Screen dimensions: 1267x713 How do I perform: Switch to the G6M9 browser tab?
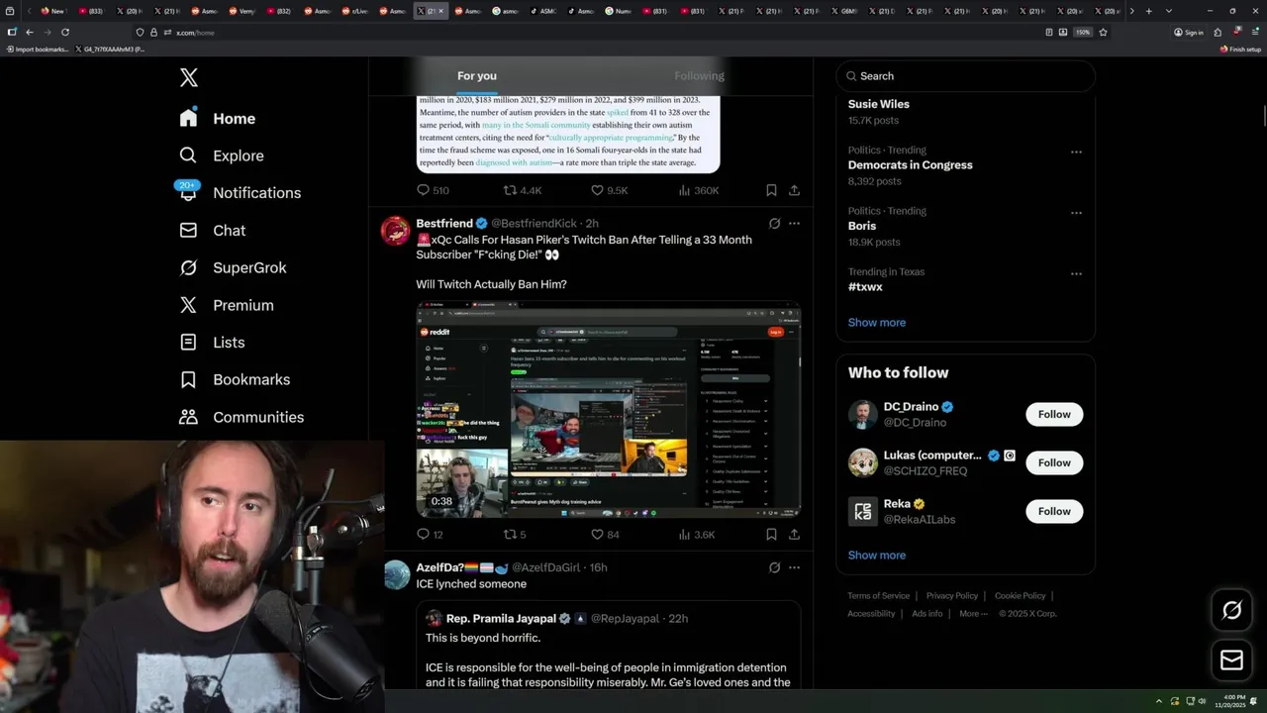(x=843, y=11)
